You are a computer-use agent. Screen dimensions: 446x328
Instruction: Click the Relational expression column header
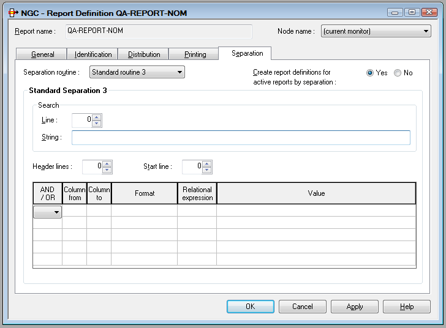coord(197,193)
